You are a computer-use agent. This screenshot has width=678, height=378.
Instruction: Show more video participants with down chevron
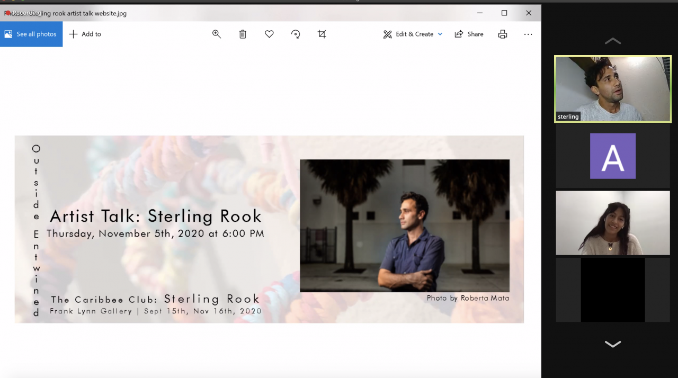tap(613, 344)
